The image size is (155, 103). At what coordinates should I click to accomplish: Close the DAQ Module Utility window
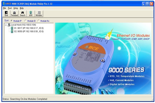pyautogui.click(x=151, y=4)
